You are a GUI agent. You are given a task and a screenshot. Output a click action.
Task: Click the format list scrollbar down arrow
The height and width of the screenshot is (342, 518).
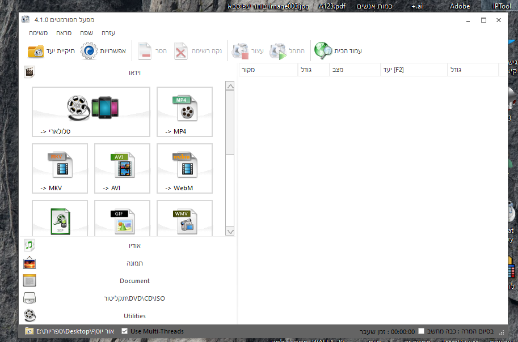(x=230, y=232)
